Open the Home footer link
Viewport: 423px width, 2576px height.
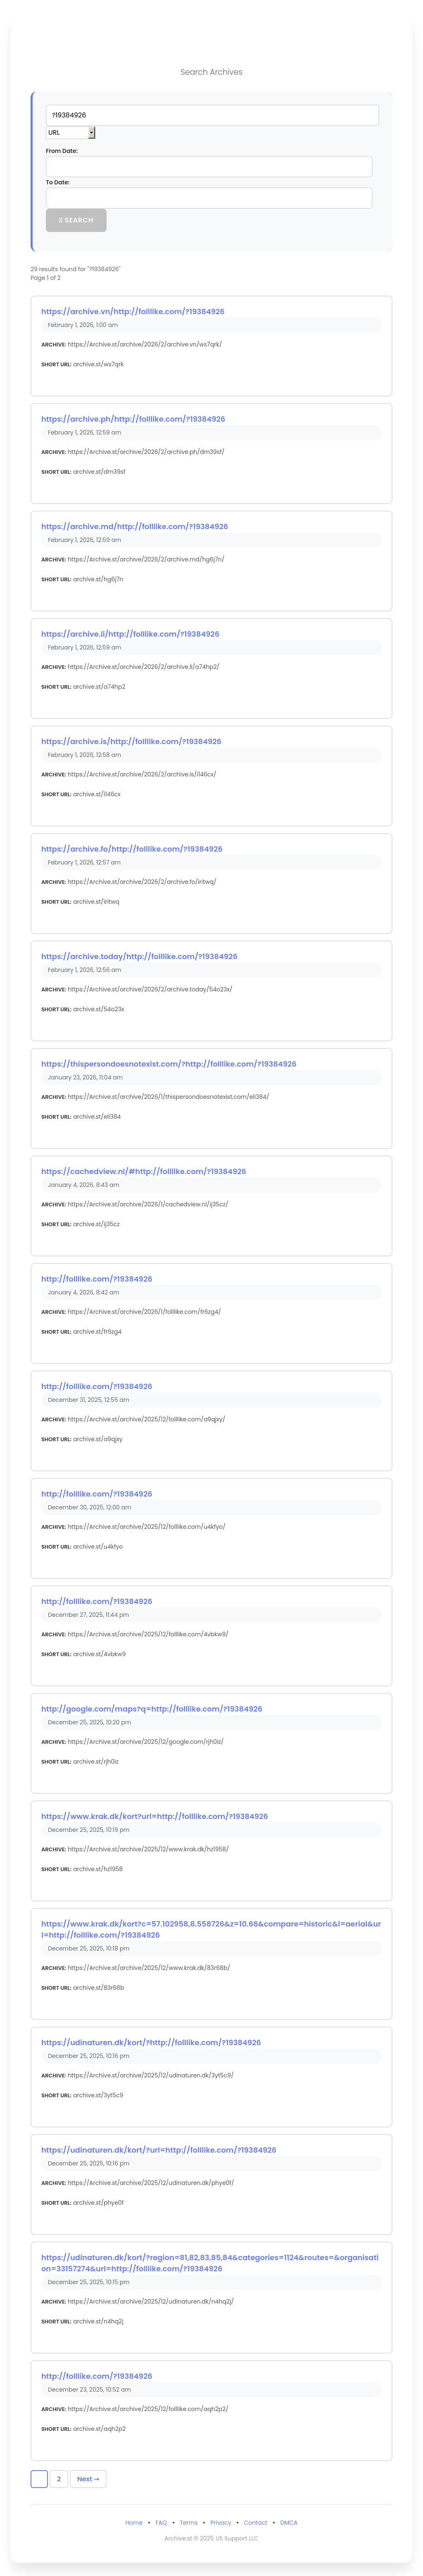pyautogui.click(x=134, y=2523)
